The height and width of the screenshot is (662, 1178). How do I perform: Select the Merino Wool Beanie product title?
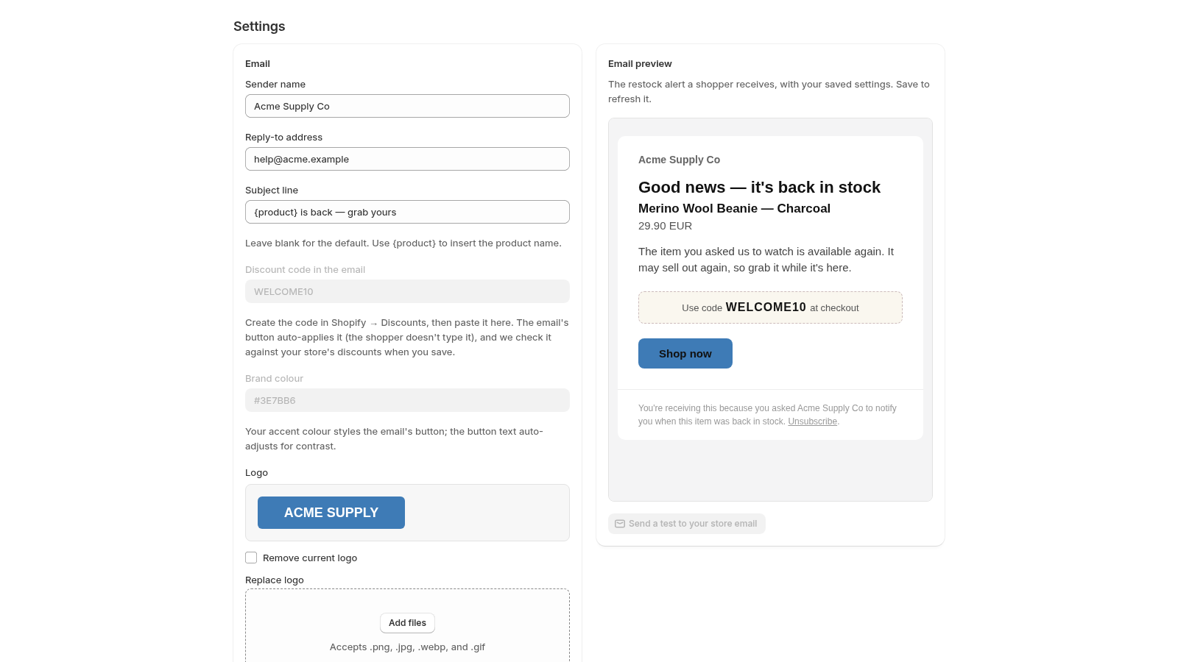click(x=734, y=208)
